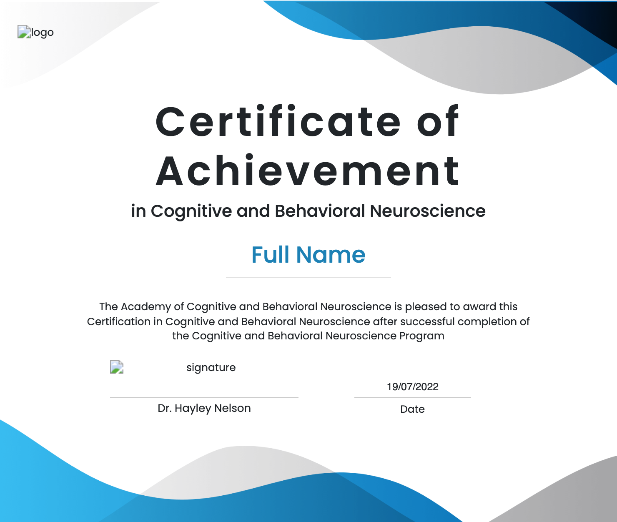This screenshot has width=617, height=522.
Task: Click the blue 'Full Name' placeholder
Action: click(x=308, y=255)
